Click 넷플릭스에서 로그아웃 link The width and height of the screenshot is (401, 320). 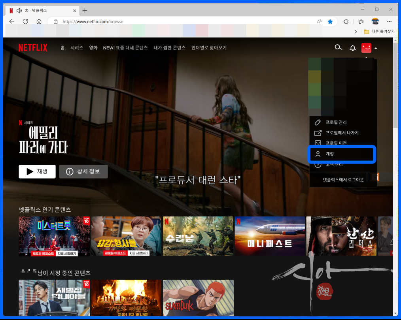pyautogui.click(x=343, y=180)
